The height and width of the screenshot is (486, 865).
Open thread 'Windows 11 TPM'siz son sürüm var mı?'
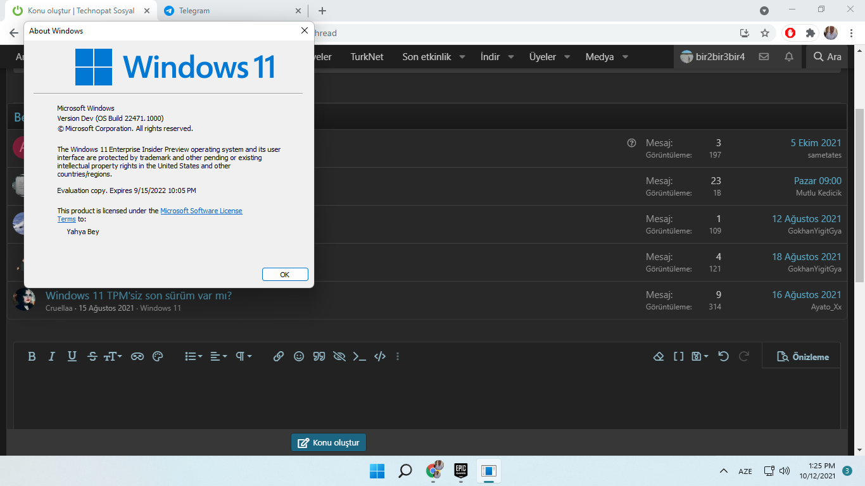tap(139, 296)
